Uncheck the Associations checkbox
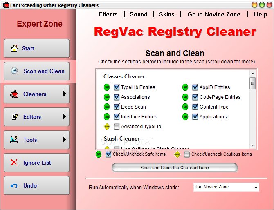This screenshot has height=210, width=274. coord(117,97)
